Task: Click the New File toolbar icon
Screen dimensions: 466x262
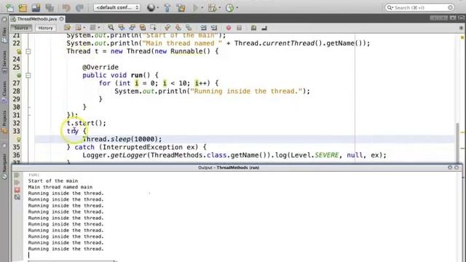Action: 9,8
